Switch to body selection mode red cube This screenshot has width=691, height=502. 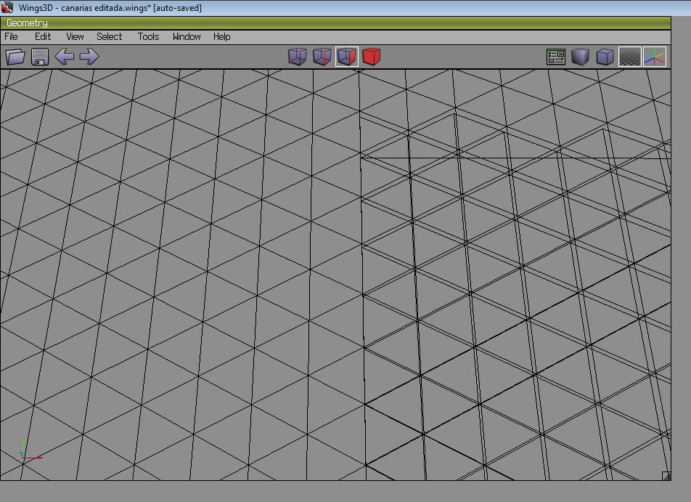[x=372, y=57]
